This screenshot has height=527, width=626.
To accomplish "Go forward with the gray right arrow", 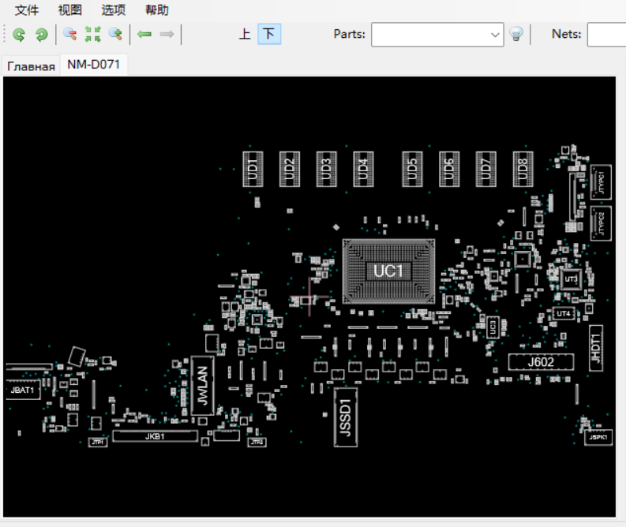I will tap(167, 35).
